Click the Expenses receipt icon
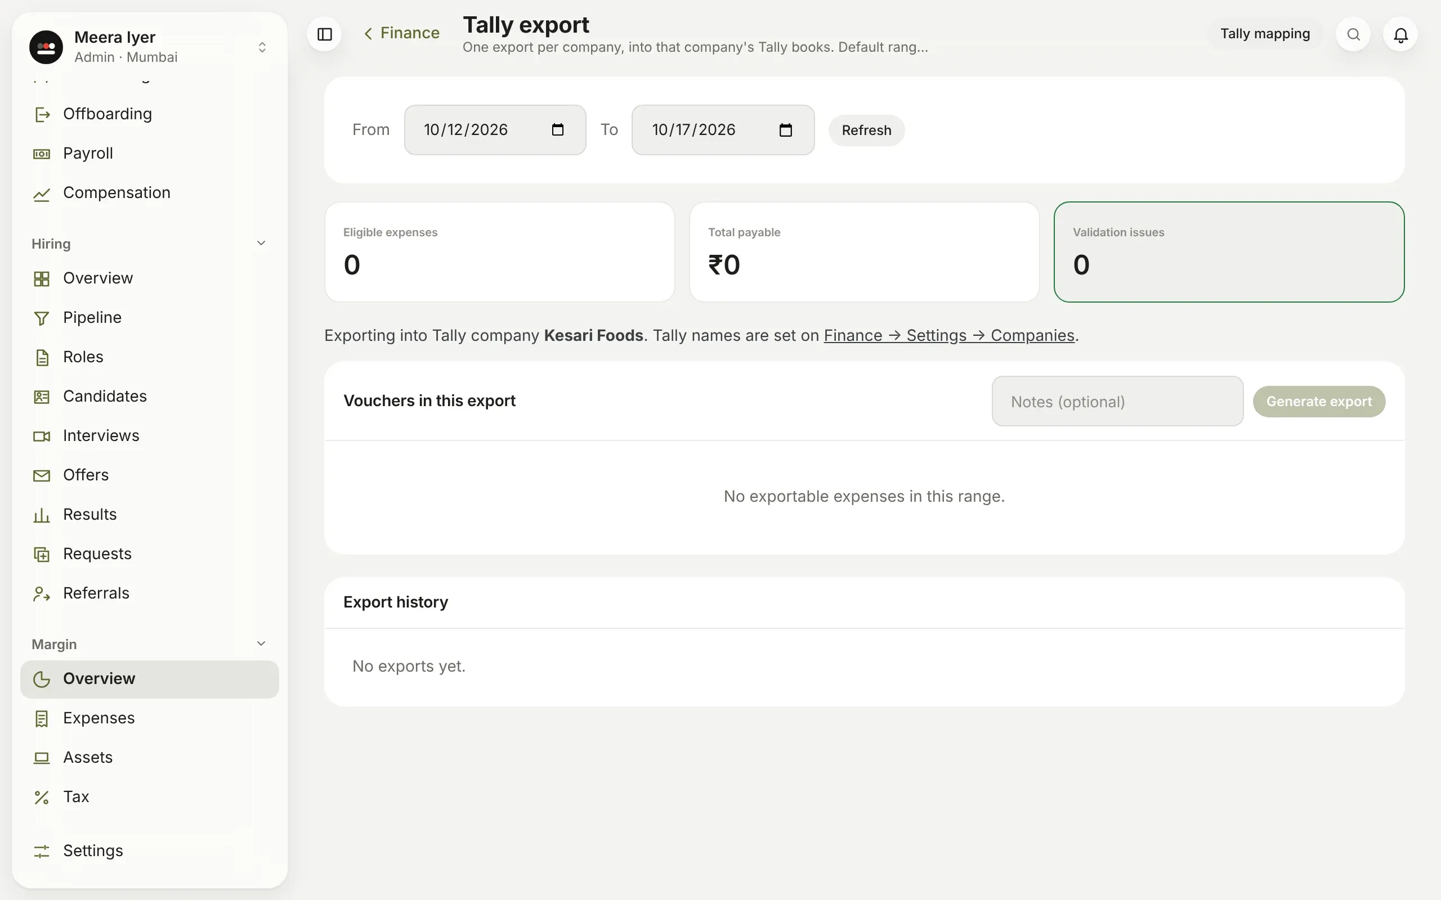Image resolution: width=1441 pixels, height=900 pixels. pyautogui.click(x=42, y=718)
